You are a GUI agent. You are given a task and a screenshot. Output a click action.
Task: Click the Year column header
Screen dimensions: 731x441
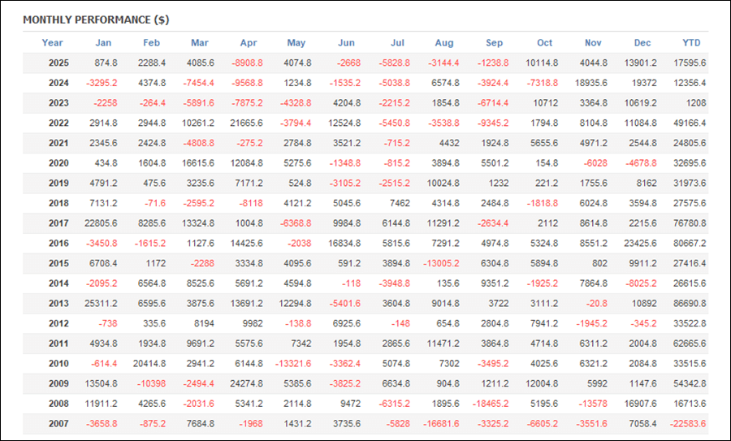pyautogui.click(x=52, y=43)
